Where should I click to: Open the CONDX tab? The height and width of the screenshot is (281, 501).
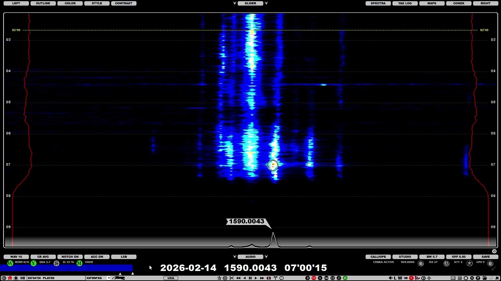click(459, 3)
